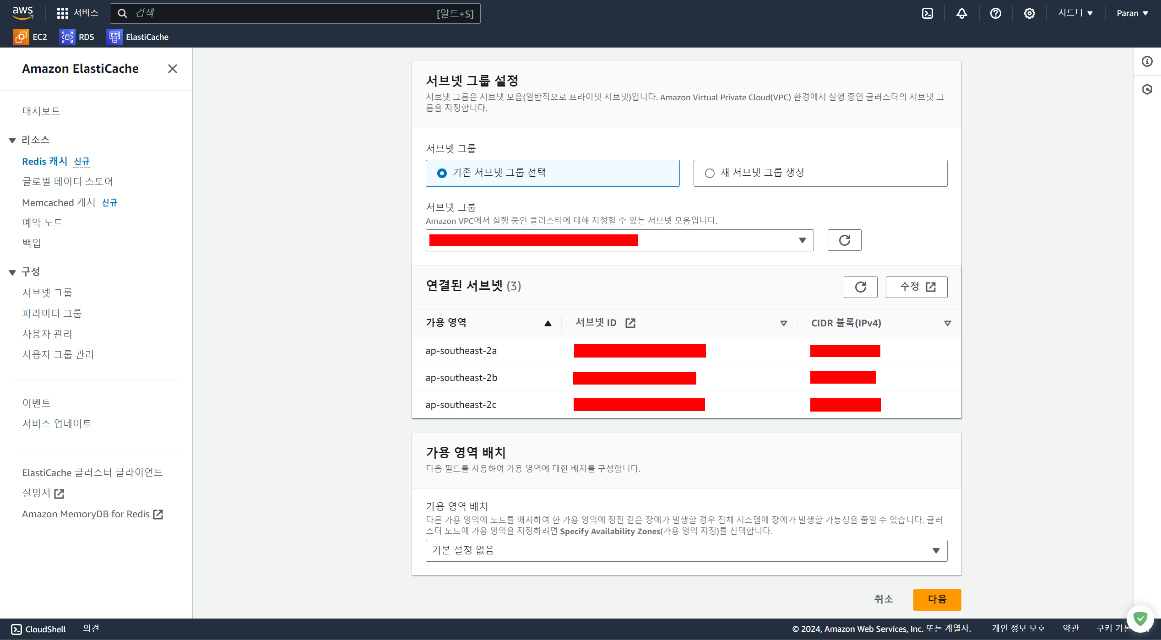Open 서비스 업데이트 in the sidebar
1161x640 pixels.
coord(57,424)
